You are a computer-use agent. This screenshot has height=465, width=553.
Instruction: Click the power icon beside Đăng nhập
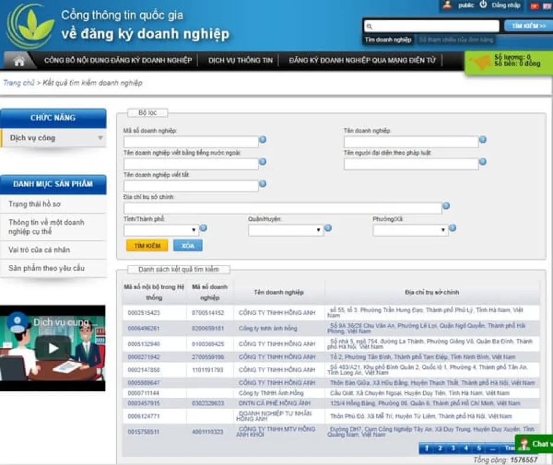pos(483,5)
